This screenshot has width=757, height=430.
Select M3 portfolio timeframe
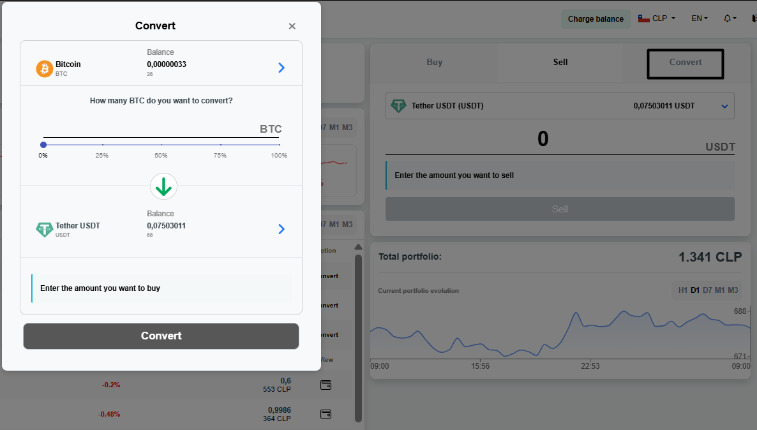(733, 290)
